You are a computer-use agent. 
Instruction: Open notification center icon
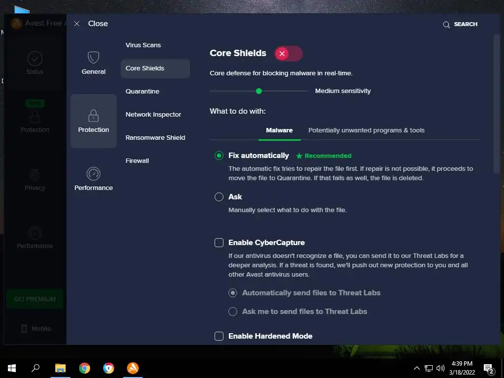(x=489, y=369)
